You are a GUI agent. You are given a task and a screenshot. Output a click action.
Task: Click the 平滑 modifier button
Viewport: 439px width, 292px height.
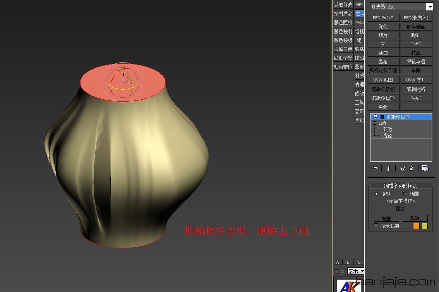383,107
